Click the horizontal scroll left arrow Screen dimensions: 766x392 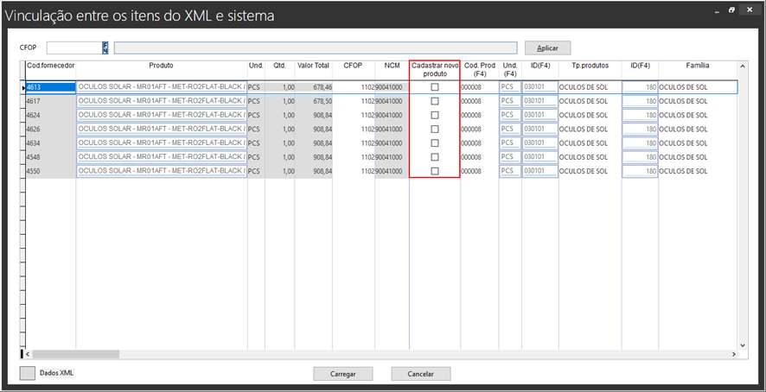point(28,354)
